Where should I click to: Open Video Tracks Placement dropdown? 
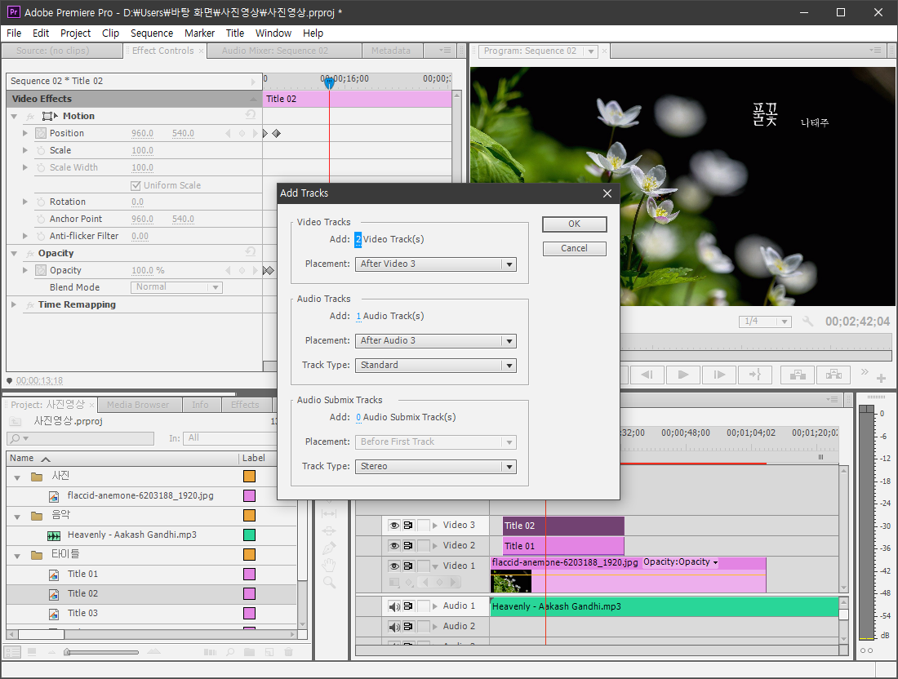coord(435,264)
